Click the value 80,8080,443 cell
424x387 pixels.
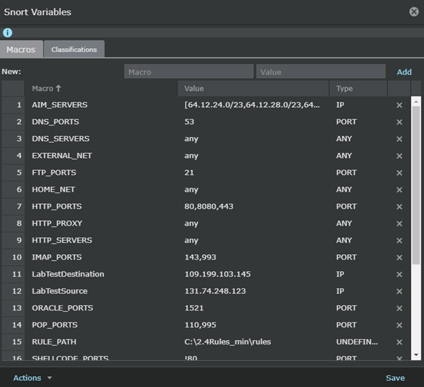[253, 206]
